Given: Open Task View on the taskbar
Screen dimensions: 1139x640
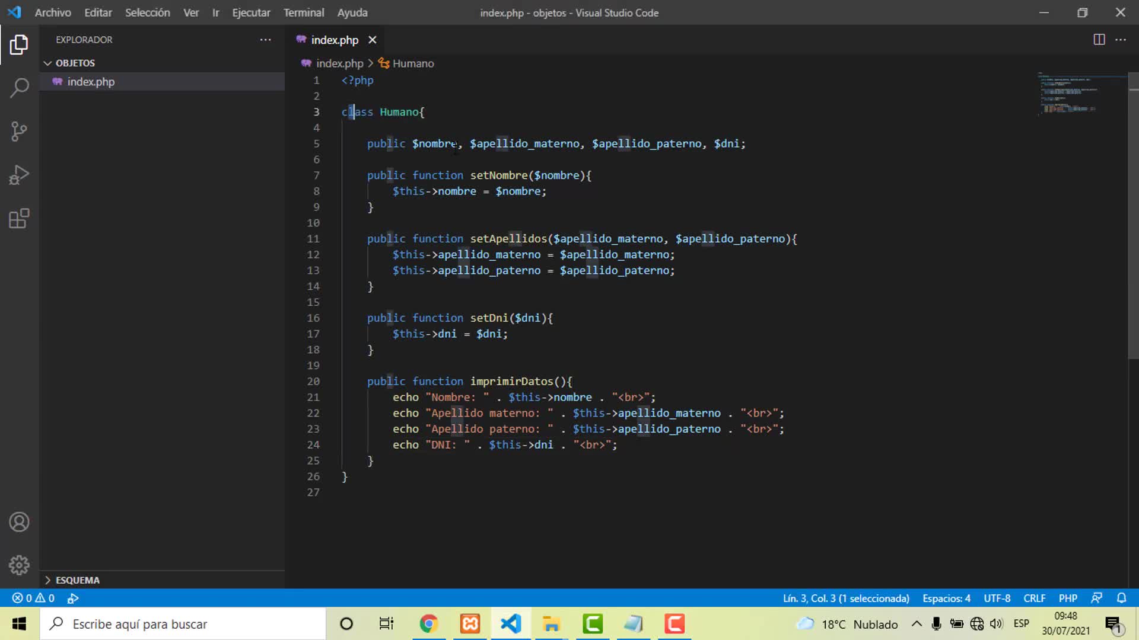Looking at the screenshot, I should coord(386,624).
